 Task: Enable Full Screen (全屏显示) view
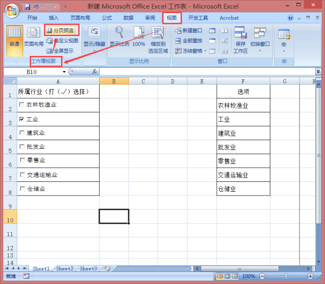60,51
